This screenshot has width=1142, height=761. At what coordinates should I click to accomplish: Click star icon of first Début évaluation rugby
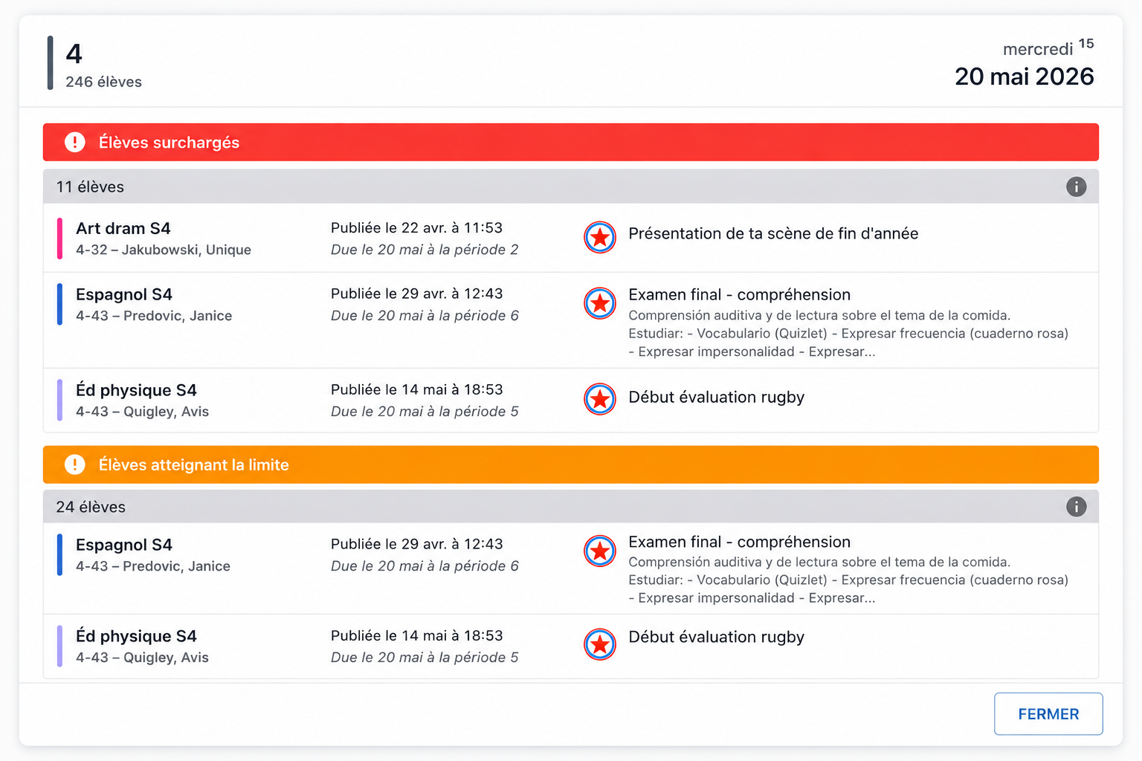[600, 399]
